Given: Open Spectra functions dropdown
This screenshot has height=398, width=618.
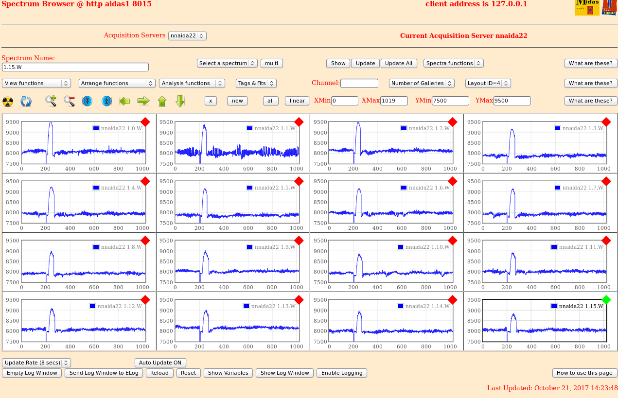Looking at the screenshot, I should pos(454,63).
